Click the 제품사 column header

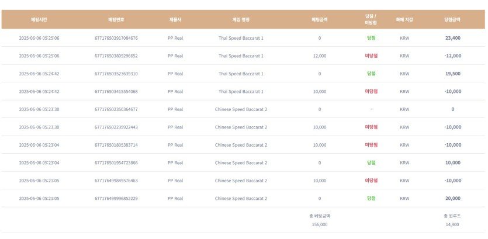[175, 19]
